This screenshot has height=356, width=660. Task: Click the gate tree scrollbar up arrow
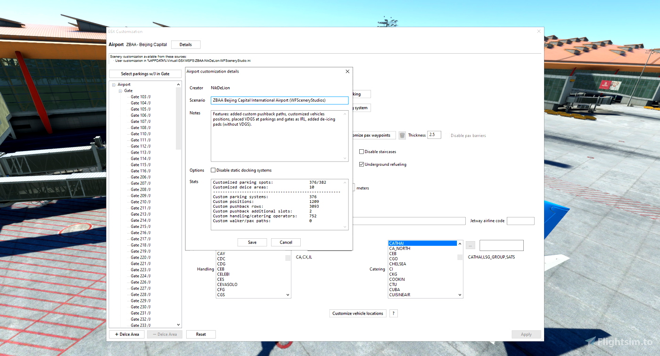[x=178, y=84]
